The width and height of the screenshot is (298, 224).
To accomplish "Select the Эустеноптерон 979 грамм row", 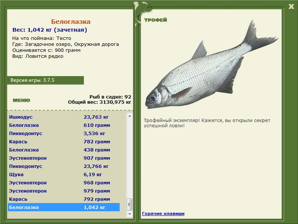I will pos(64,191).
